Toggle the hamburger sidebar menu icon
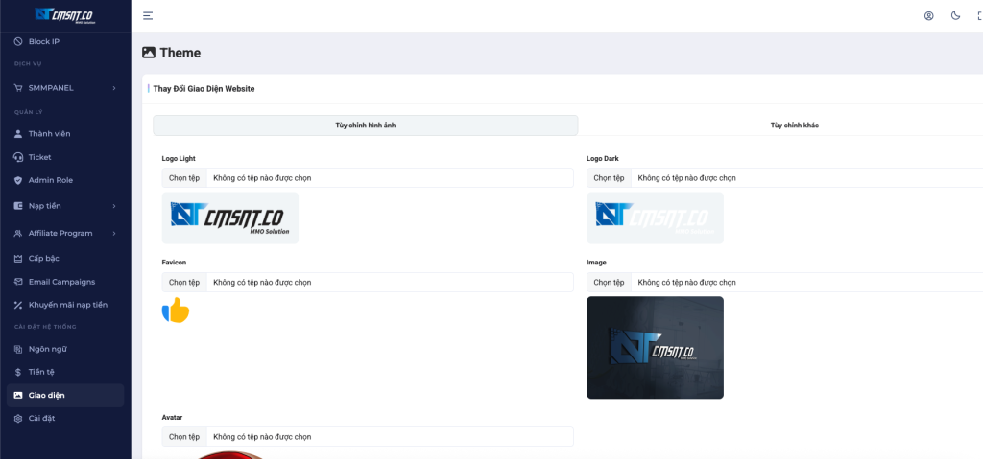 [x=148, y=15]
